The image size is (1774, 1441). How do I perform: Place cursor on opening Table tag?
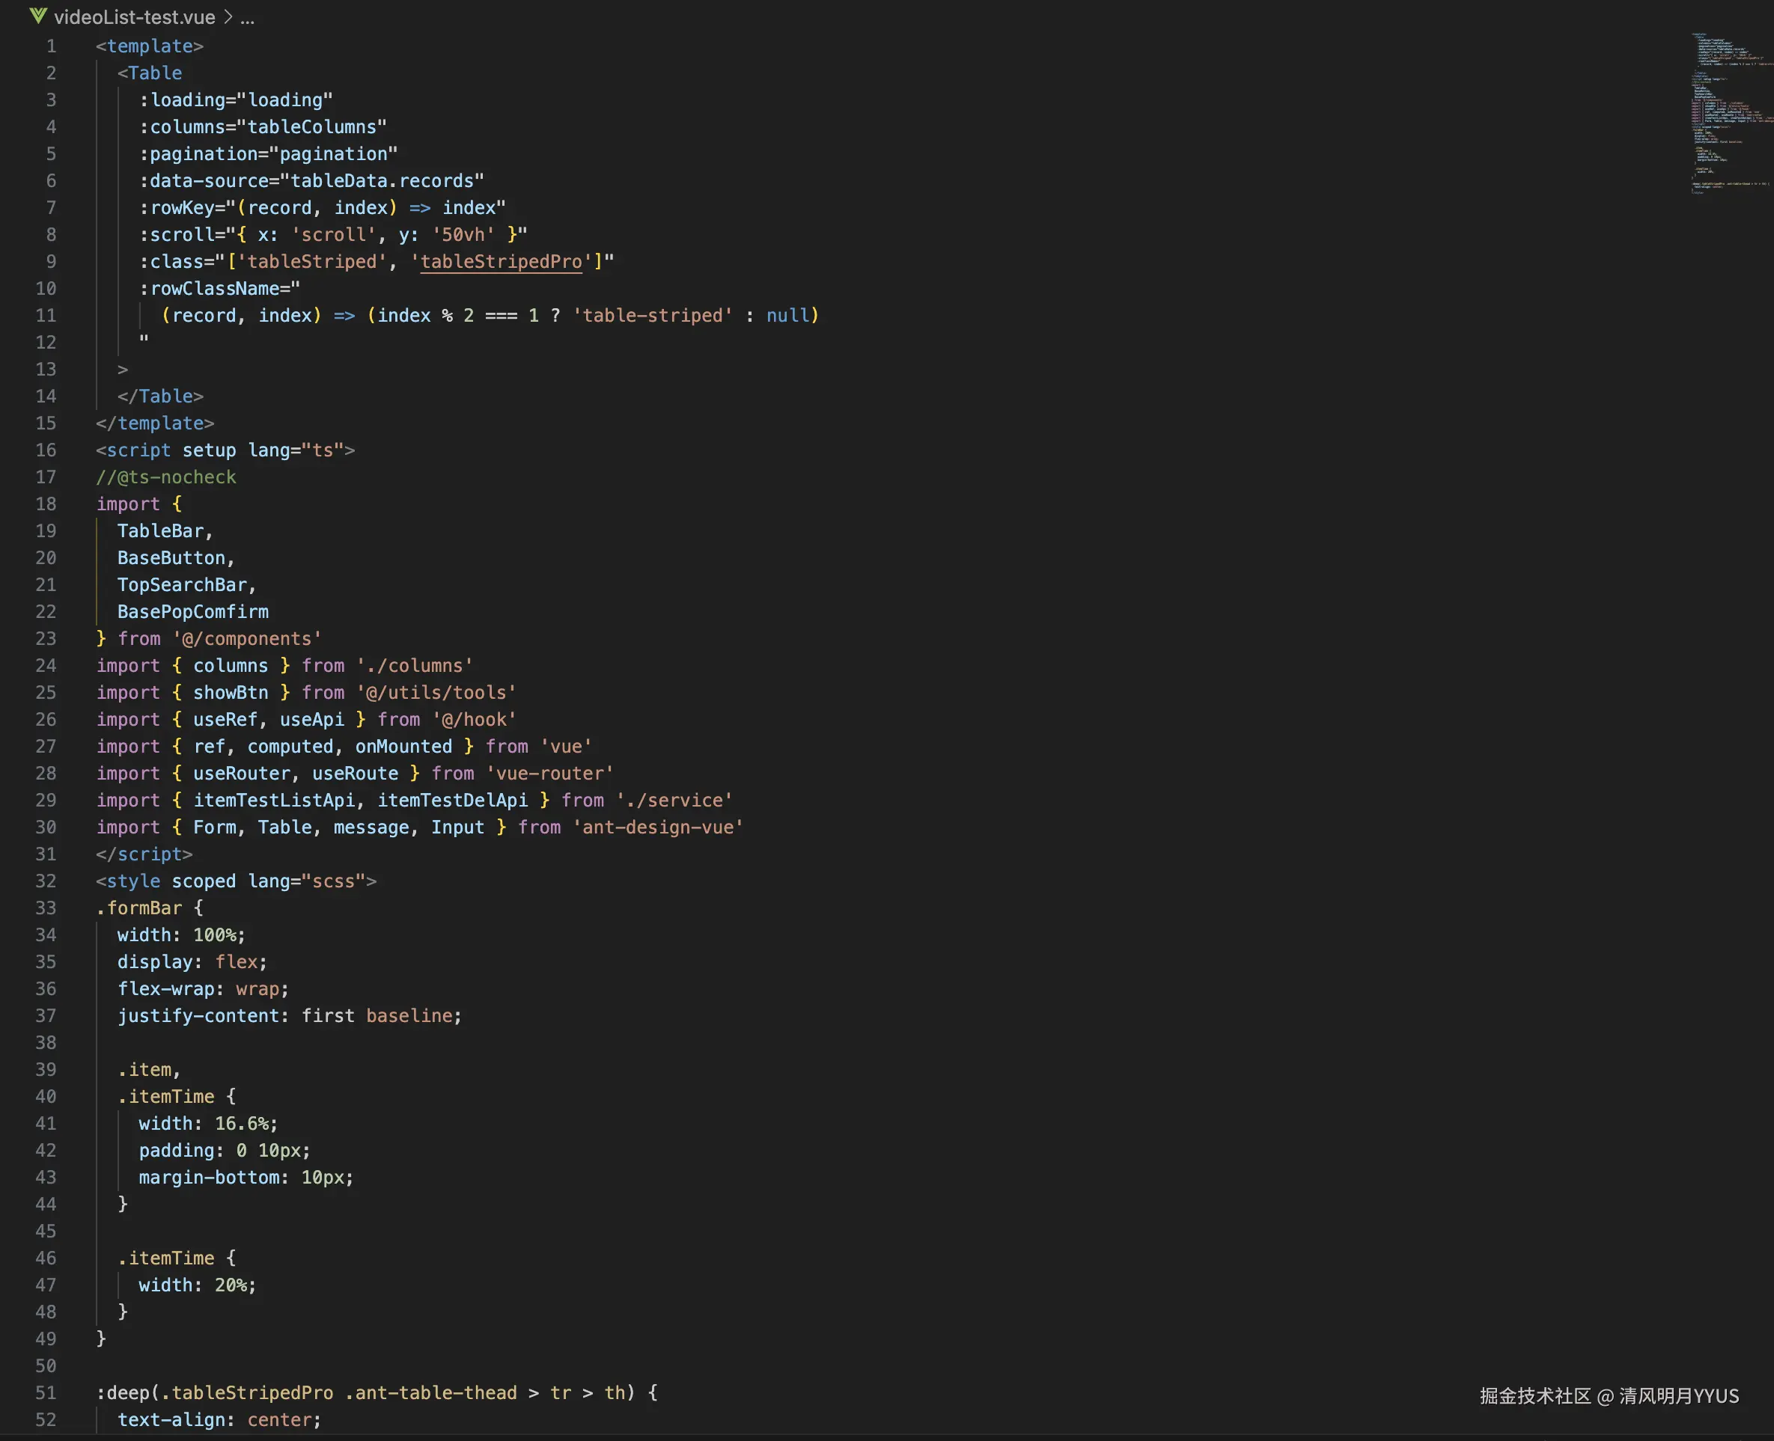154,73
